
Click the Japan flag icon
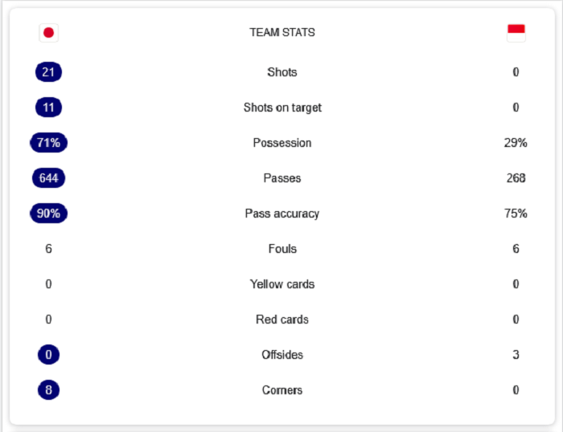pos(48,33)
